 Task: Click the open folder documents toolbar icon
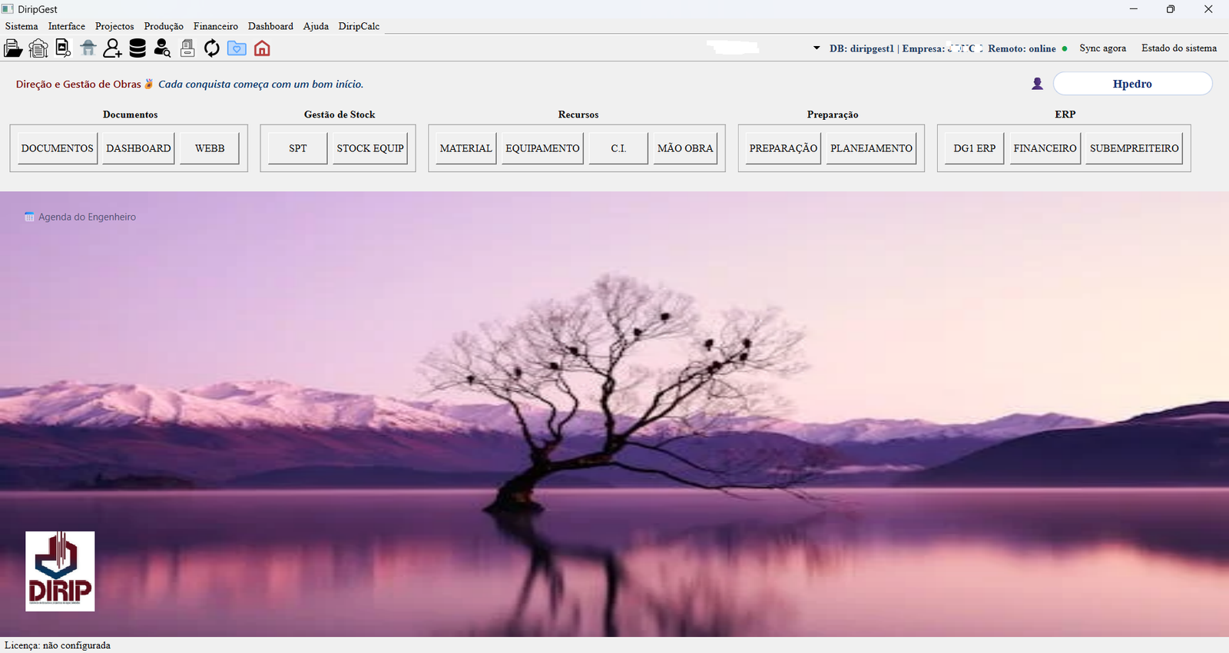13,48
